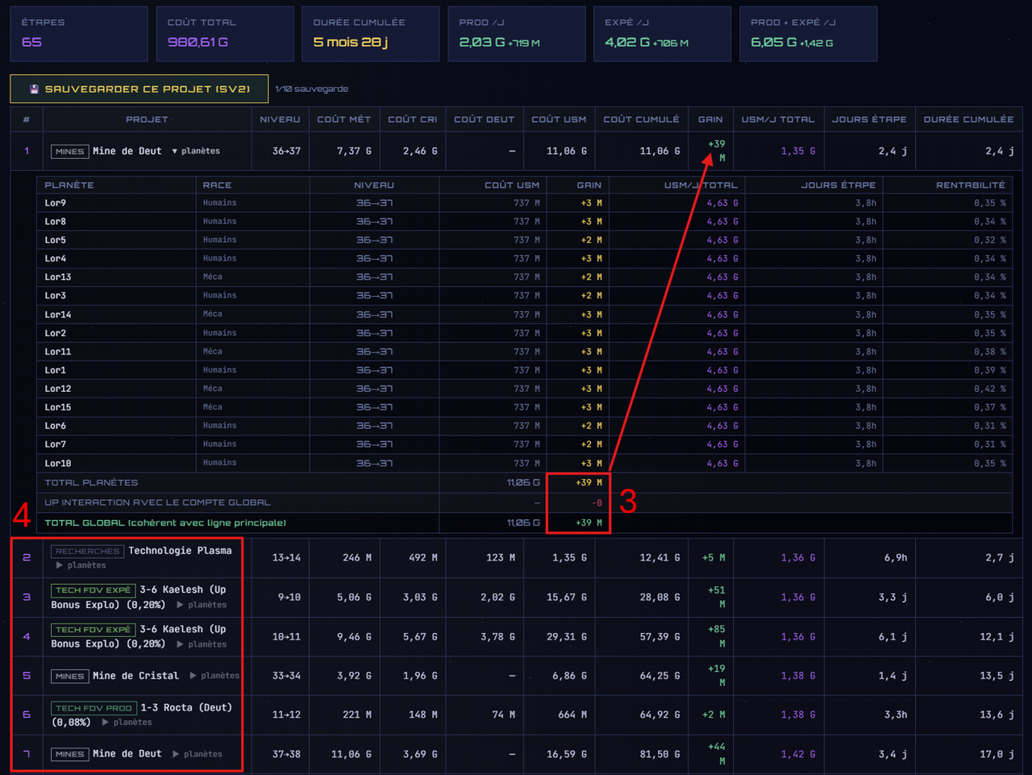Screen dimensions: 1032x775
Task: Click the PROJET column header
Action: click(147, 119)
